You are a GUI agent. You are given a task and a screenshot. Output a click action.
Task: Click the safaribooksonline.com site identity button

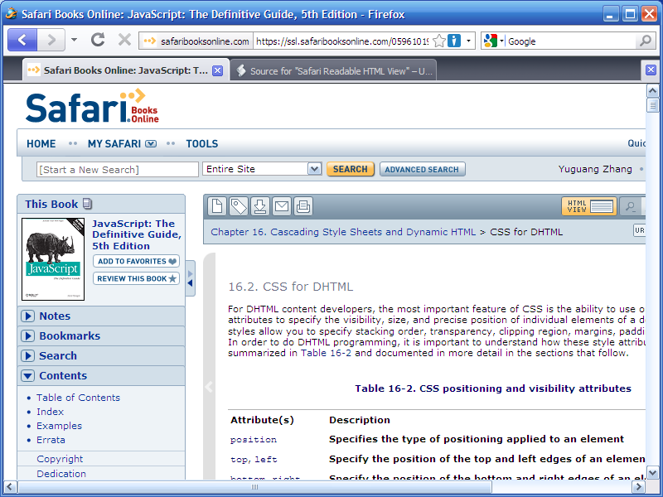(x=196, y=41)
